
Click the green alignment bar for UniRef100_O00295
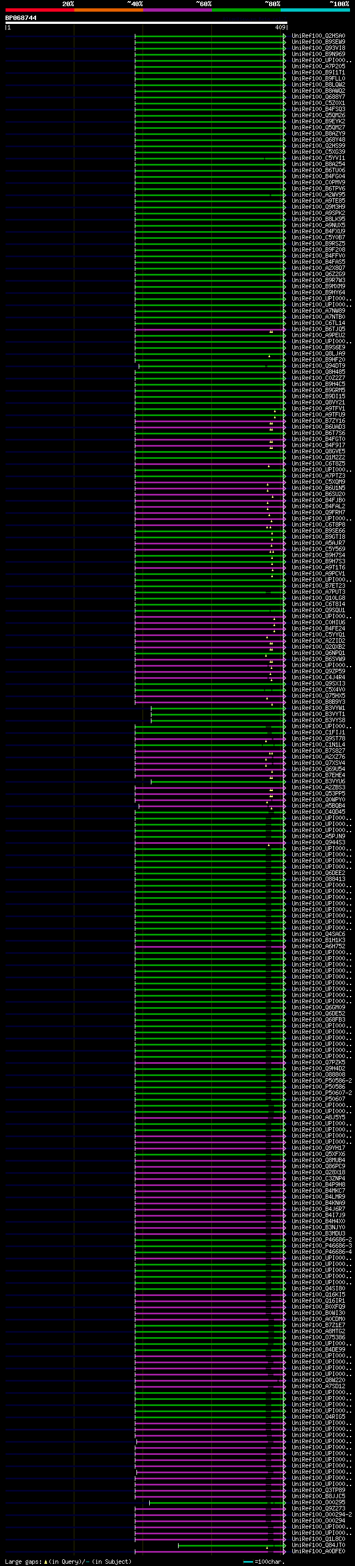coord(217,1503)
